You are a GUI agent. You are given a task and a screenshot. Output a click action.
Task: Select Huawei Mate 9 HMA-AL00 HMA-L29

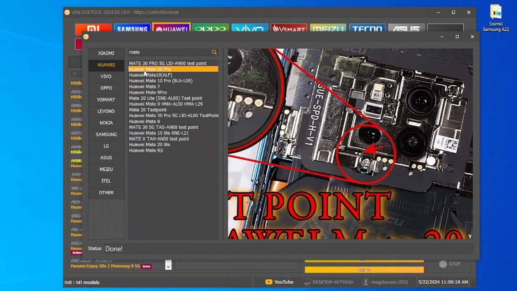173,104
